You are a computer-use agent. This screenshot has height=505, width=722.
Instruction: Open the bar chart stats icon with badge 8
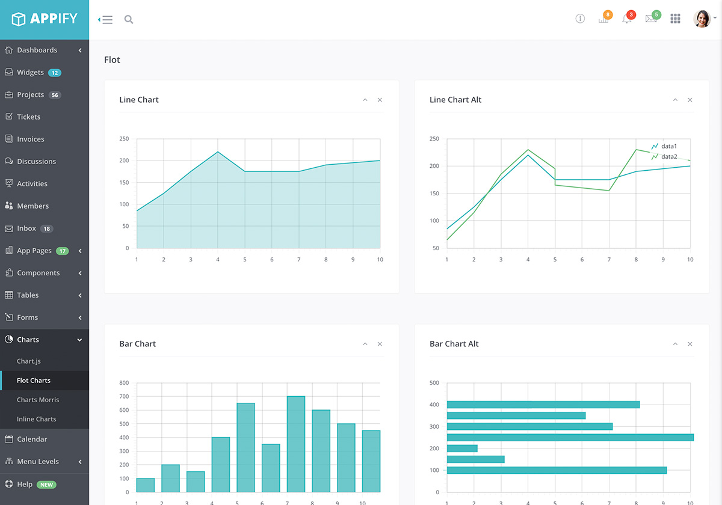click(603, 19)
